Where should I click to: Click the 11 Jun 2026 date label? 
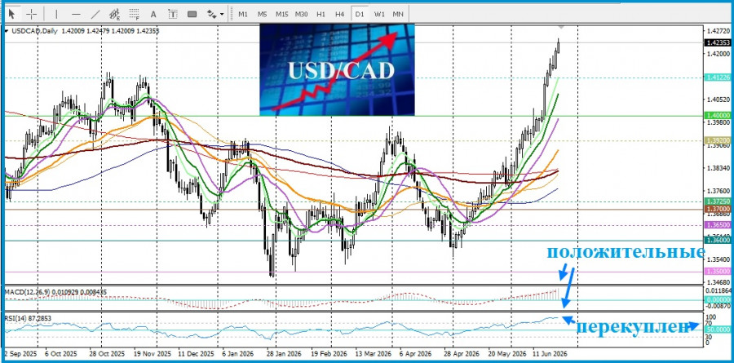(x=549, y=354)
